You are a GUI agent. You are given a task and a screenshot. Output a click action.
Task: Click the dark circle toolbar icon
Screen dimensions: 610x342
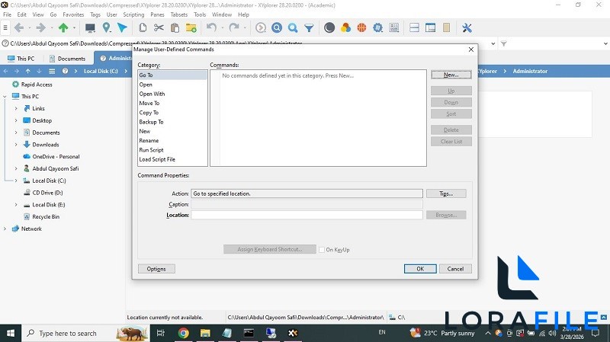pos(329,27)
